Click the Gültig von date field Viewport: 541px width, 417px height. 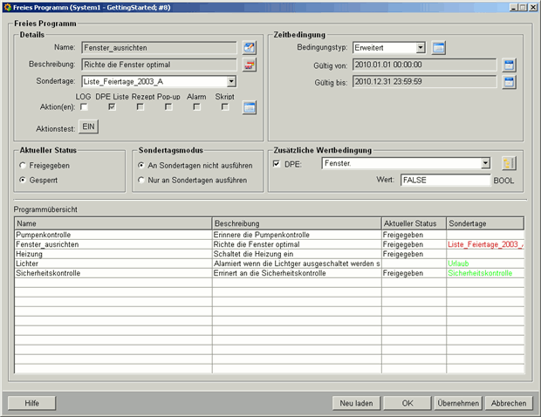(424, 65)
